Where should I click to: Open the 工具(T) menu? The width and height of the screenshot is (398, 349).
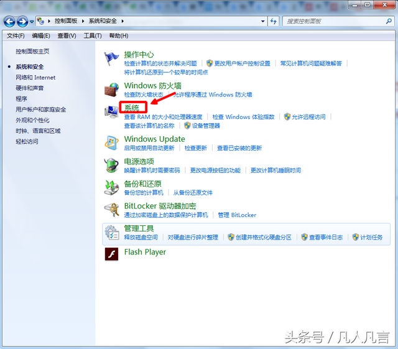pos(93,36)
